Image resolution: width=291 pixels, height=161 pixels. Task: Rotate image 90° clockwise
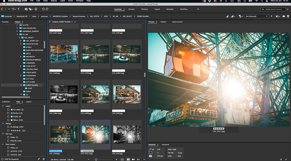[x=47, y=9]
